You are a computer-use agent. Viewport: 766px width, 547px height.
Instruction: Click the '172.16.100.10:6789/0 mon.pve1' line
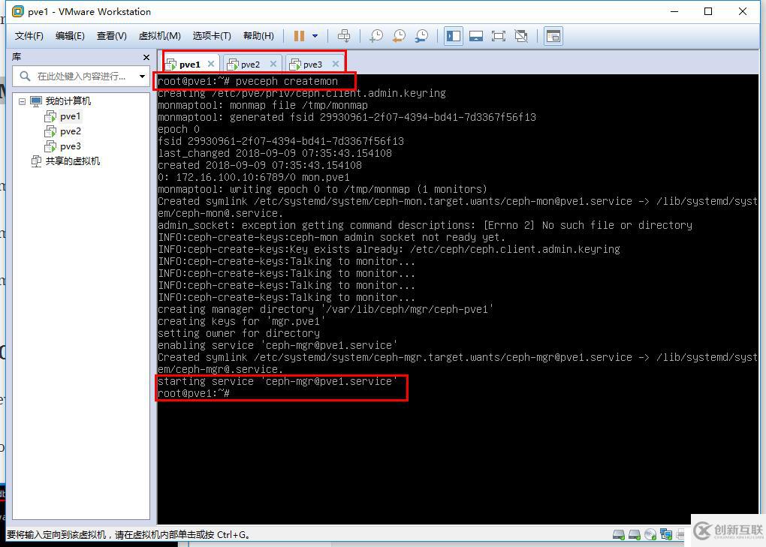[x=254, y=177]
